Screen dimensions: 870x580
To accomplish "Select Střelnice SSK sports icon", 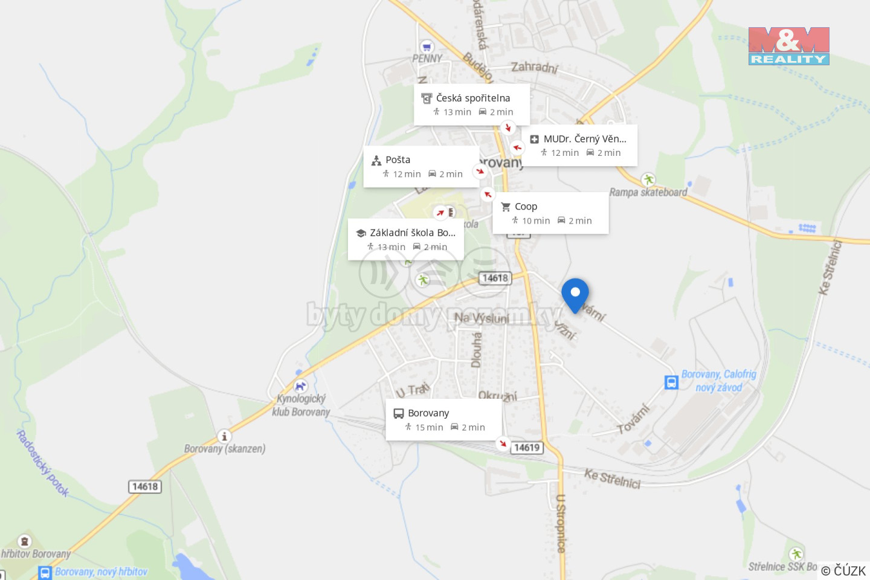I will pyautogui.click(x=796, y=554).
